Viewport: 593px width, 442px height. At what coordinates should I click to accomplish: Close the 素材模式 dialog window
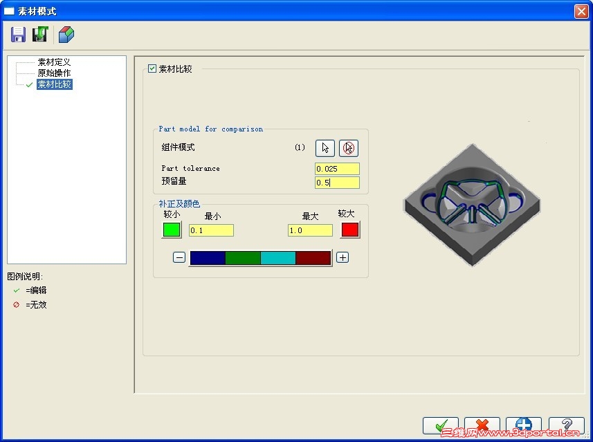581,11
